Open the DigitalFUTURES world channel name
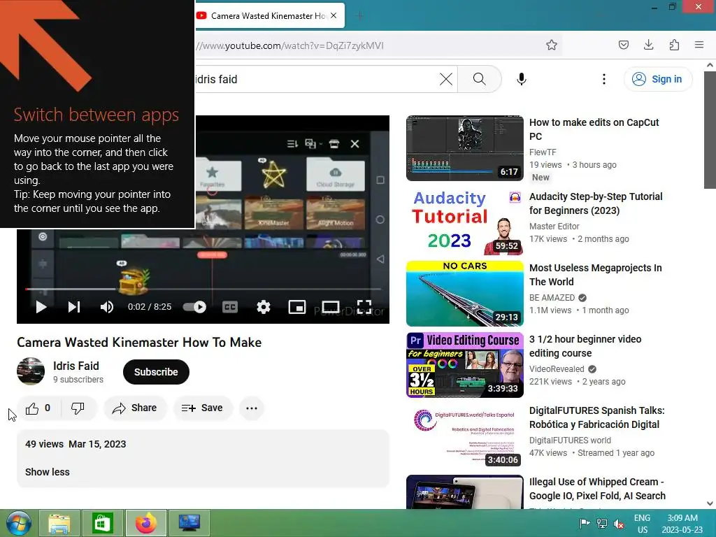Viewport: 716px width, 537px height. [570, 441]
